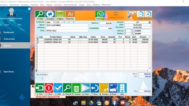Viewport: 189px width, 106px height.
Task: Open the Serial # dropdown arrow
Action: [150, 22]
